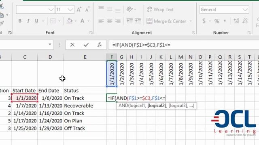This screenshot has width=259, height=145.
Task: Select cell with 1/24/2020
Action: click(50, 121)
